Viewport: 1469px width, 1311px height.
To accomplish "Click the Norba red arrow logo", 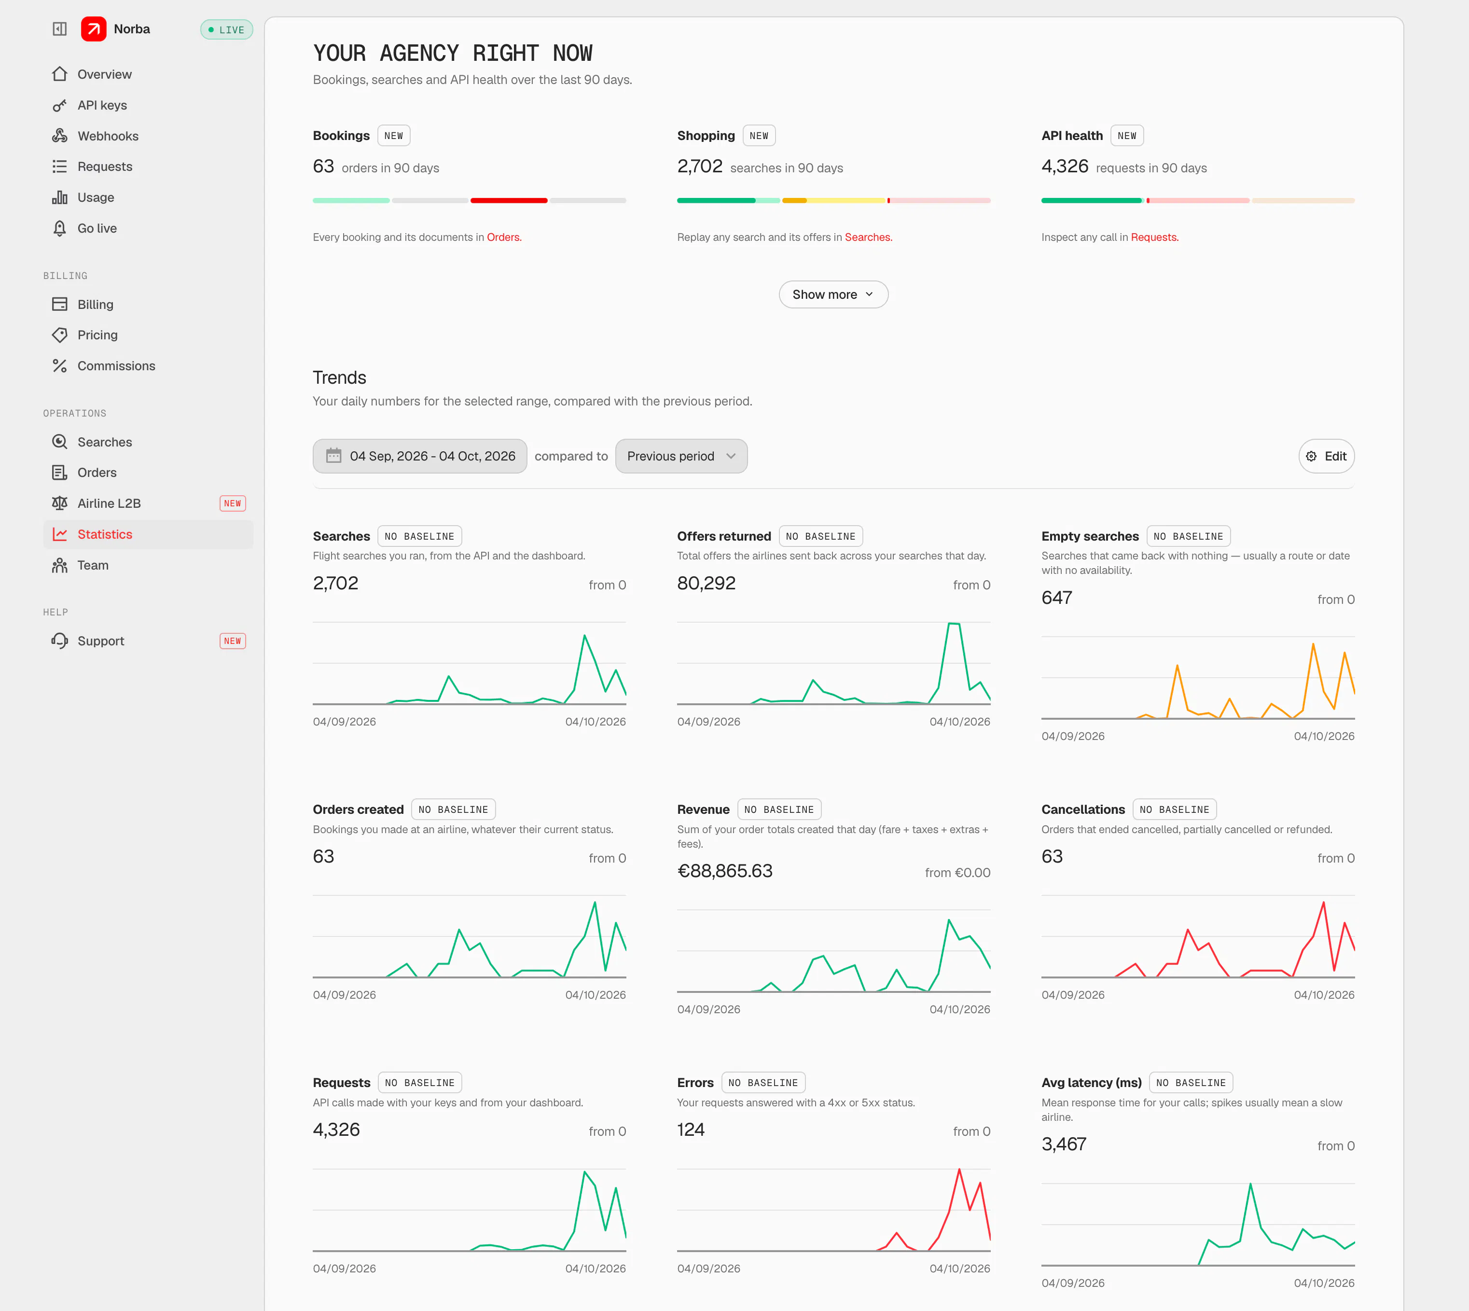I will 94,29.
